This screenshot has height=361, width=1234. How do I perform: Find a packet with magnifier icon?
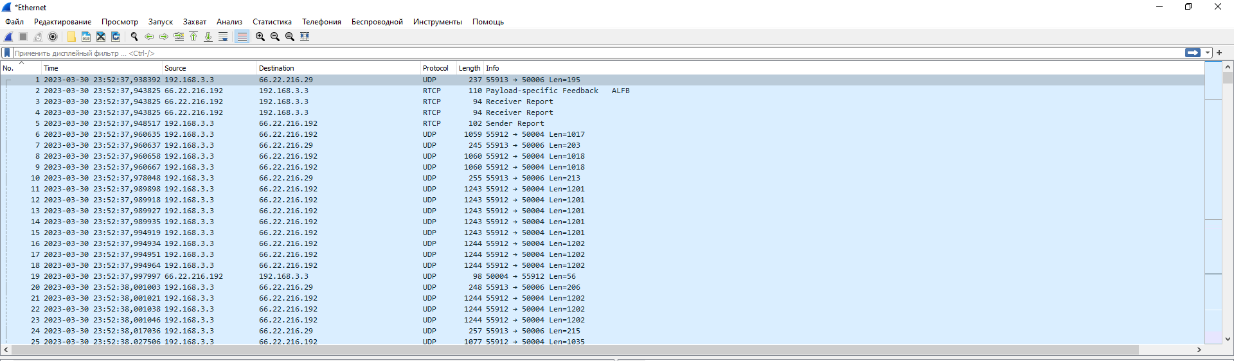click(x=134, y=37)
